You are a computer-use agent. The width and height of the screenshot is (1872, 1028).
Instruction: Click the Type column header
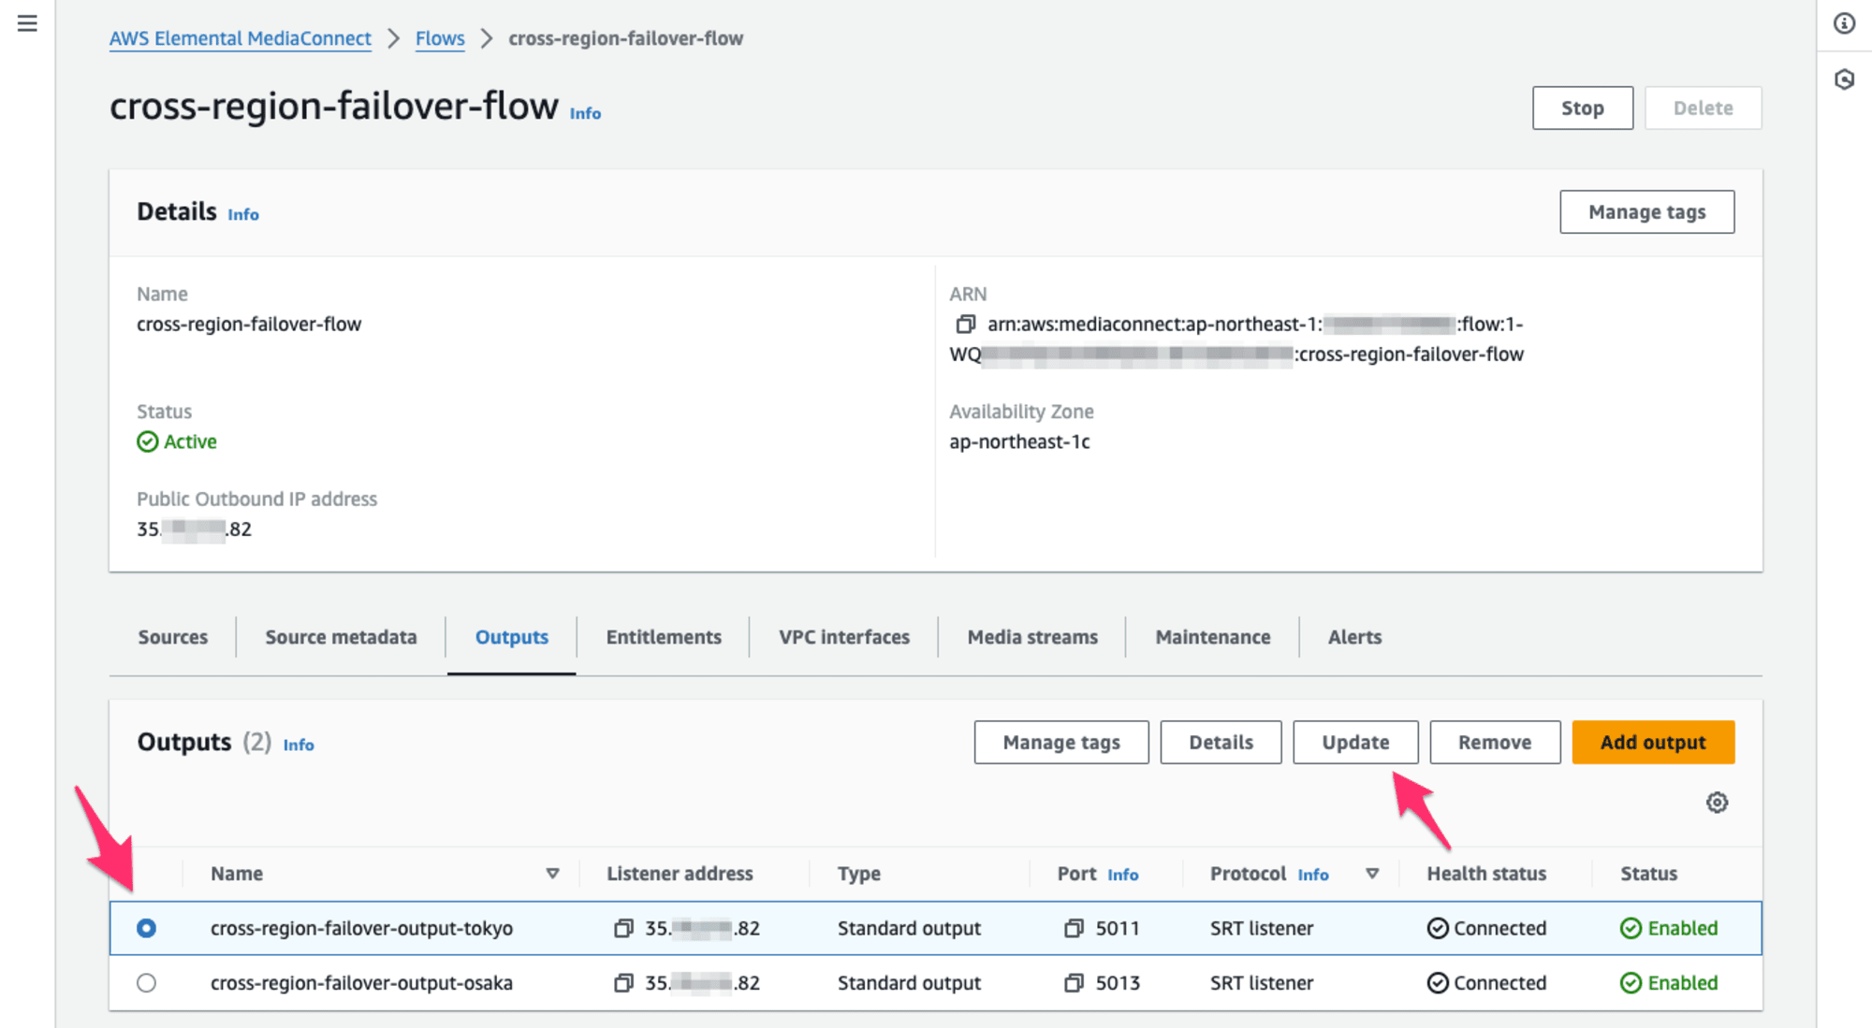[858, 874]
